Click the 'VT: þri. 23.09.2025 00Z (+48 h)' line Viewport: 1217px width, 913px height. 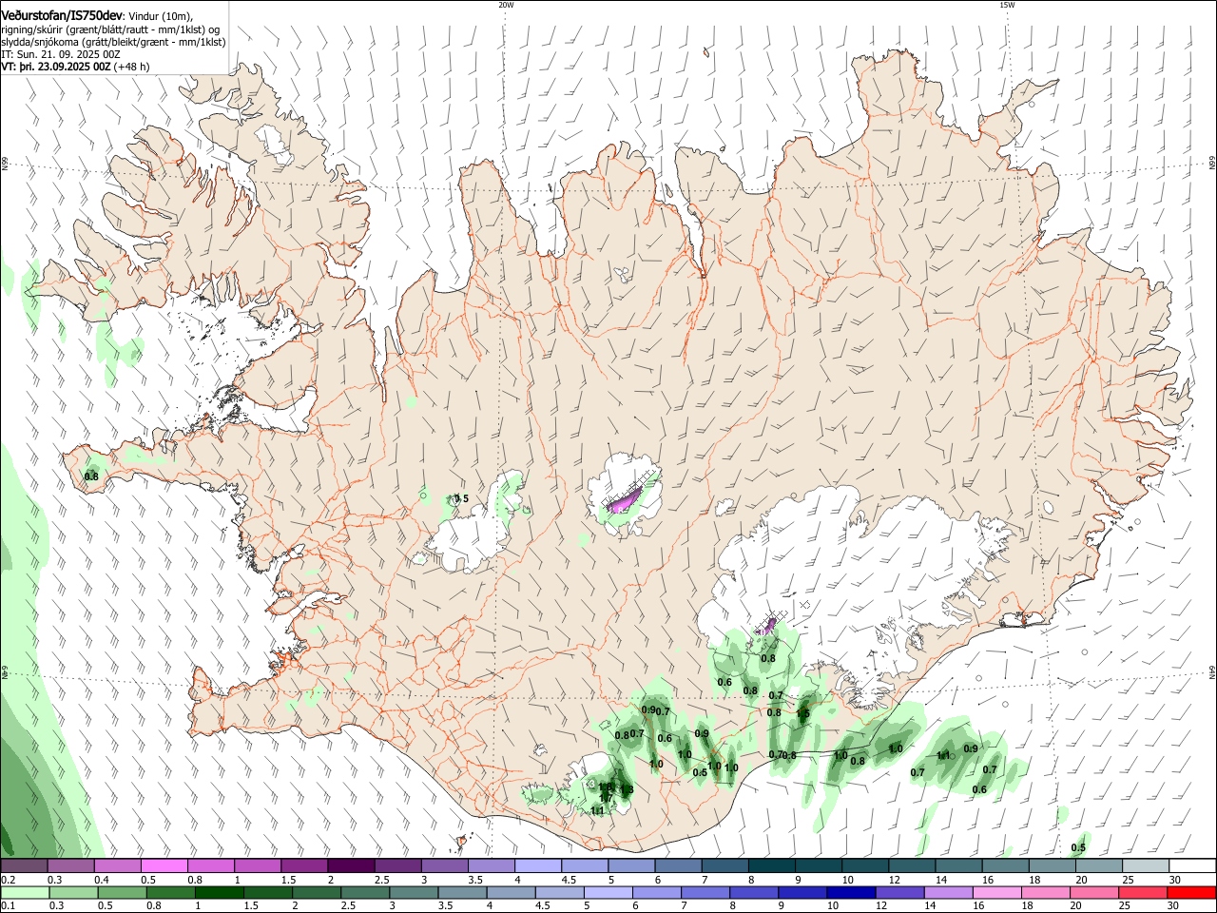click(75, 67)
